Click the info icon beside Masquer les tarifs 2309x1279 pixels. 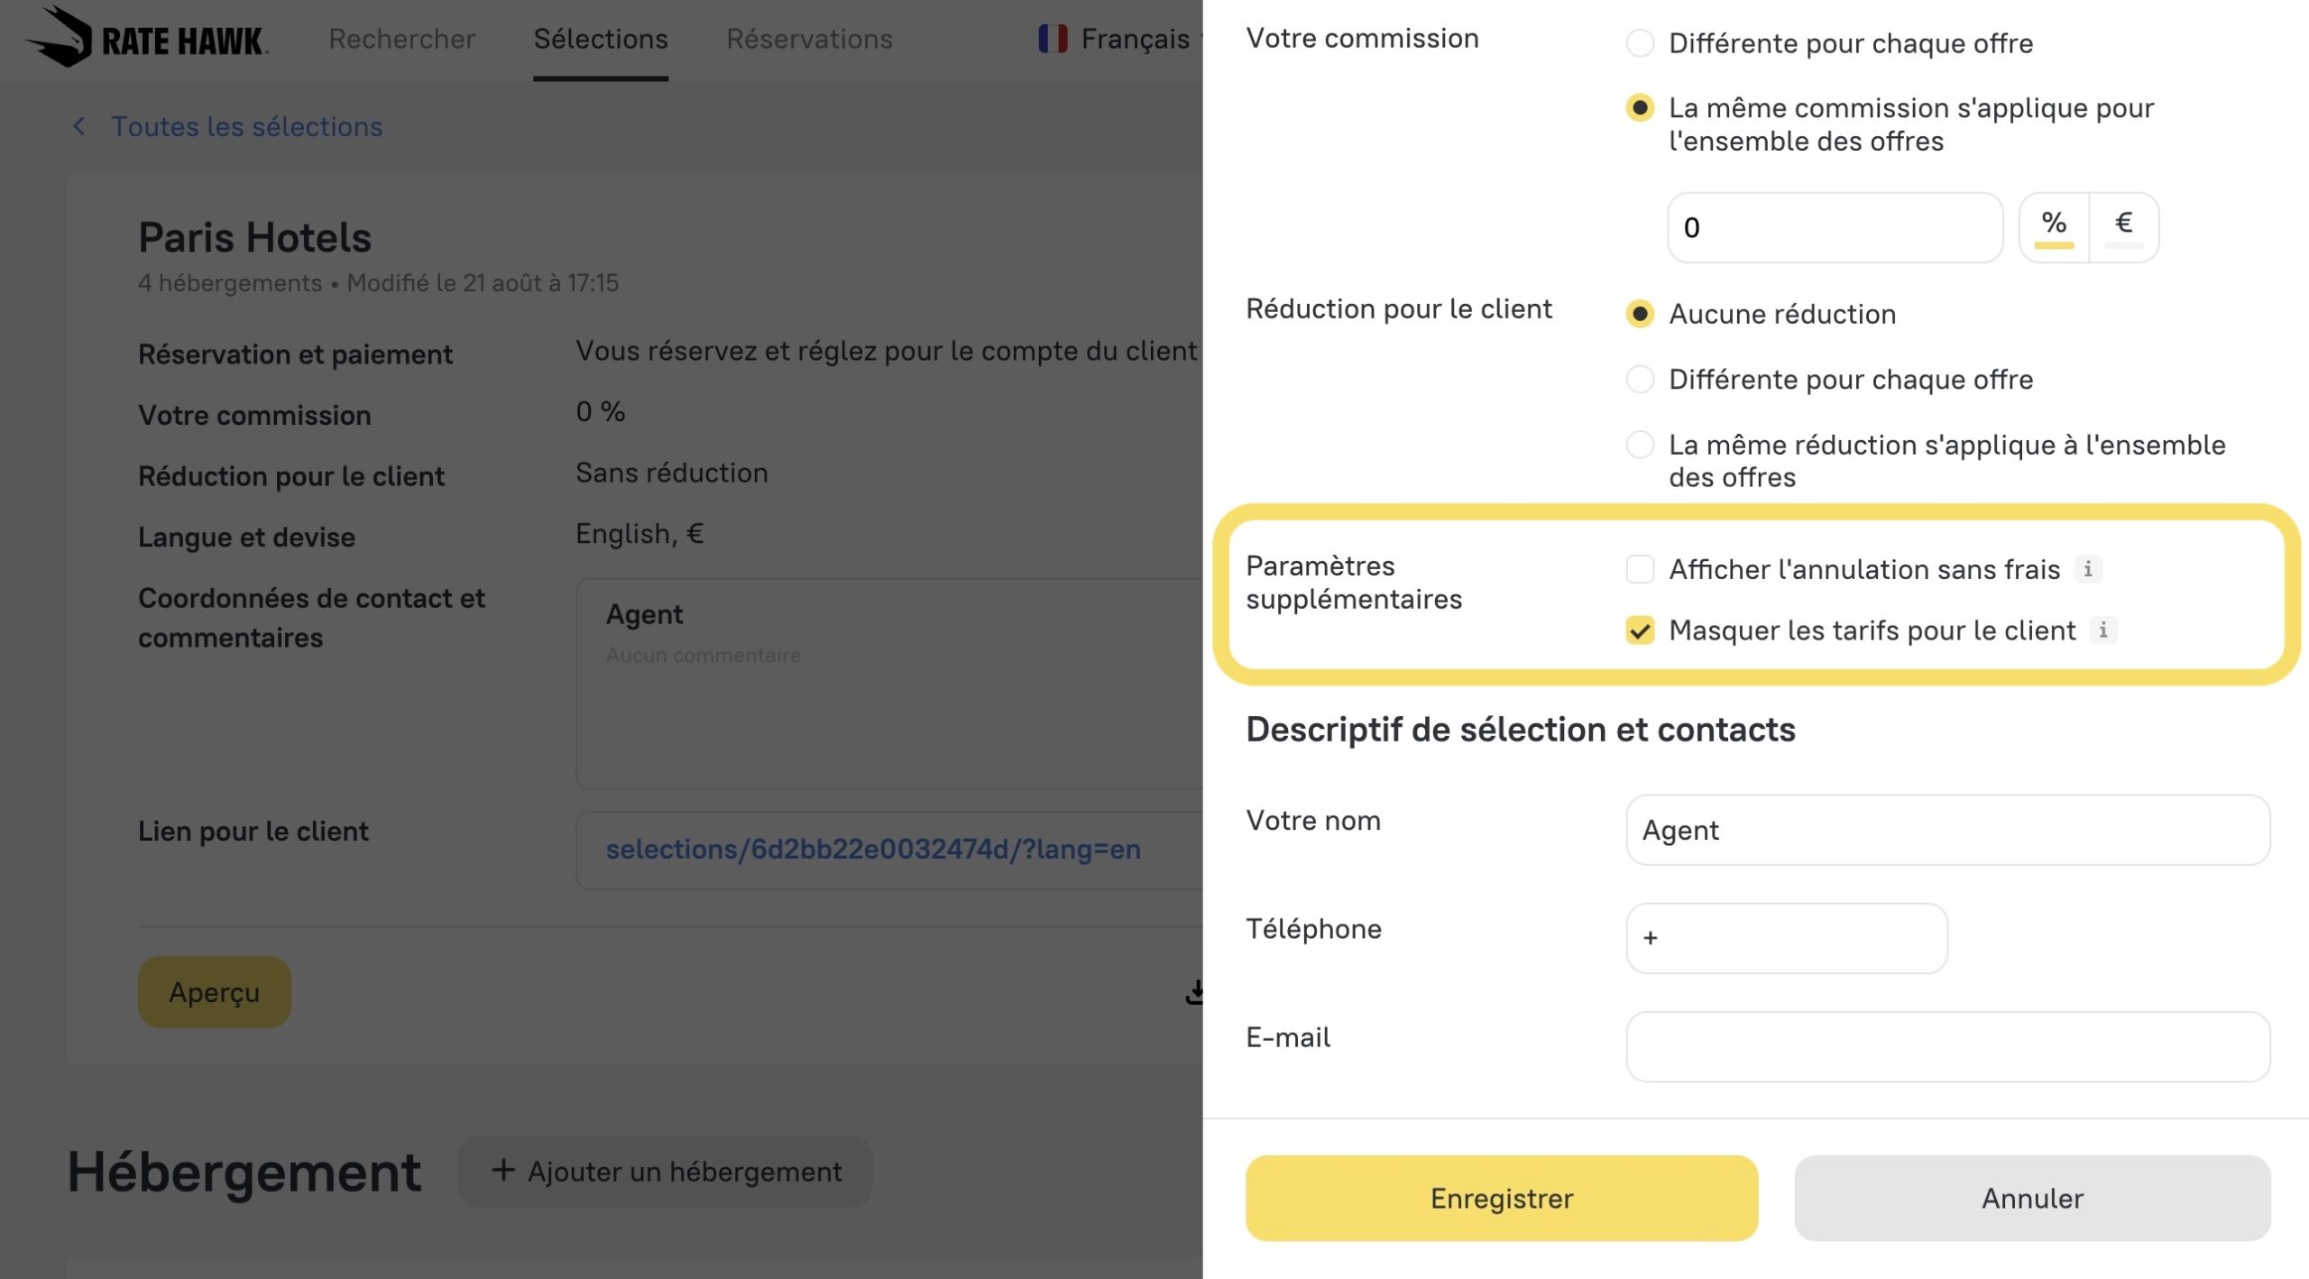[x=2103, y=630]
